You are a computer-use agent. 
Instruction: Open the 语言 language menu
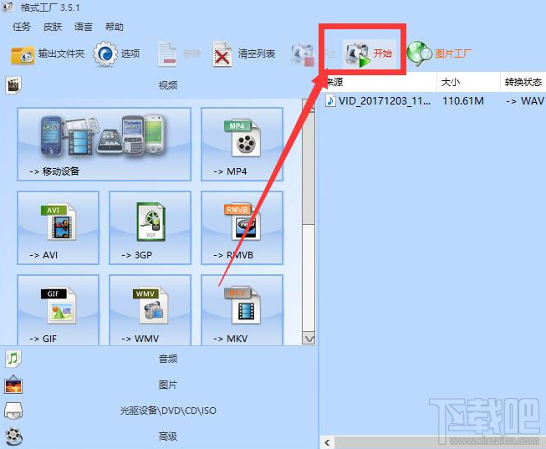pyautogui.click(x=84, y=27)
